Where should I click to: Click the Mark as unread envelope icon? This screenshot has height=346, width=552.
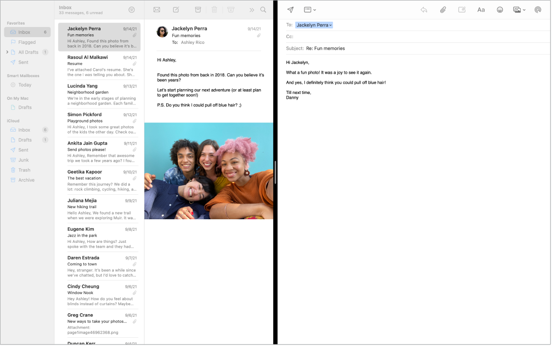[157, 9]
